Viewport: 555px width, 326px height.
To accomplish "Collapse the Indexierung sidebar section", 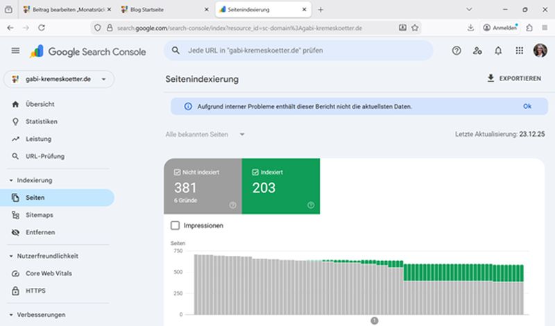I will coord(12,180).
